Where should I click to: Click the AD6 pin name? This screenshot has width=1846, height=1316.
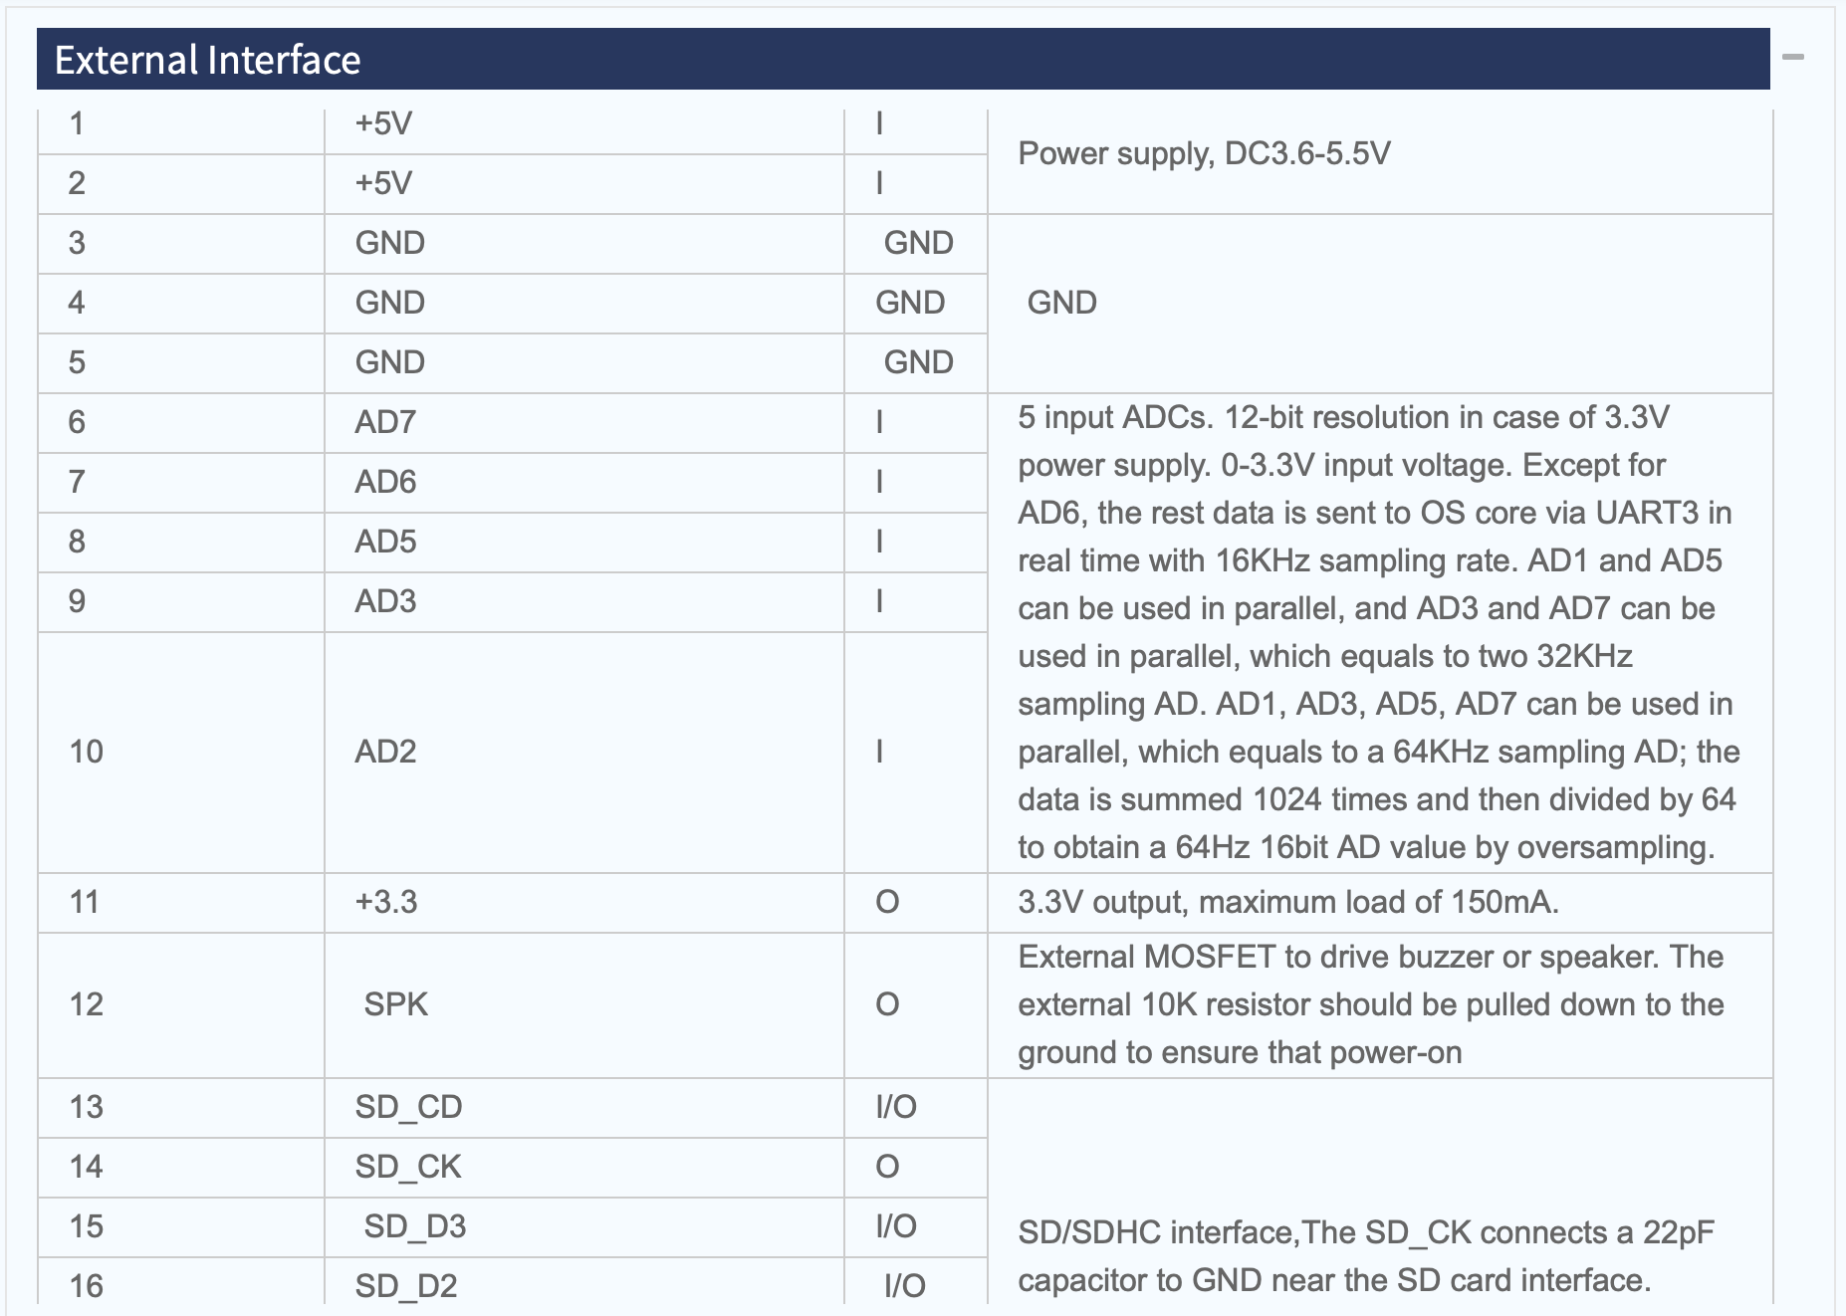pyautogui.click(x=385, y=482)
